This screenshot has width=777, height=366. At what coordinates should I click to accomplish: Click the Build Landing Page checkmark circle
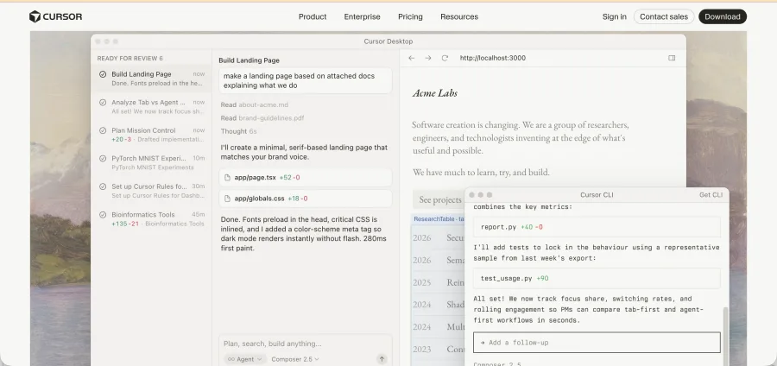(x=103, y=74)
